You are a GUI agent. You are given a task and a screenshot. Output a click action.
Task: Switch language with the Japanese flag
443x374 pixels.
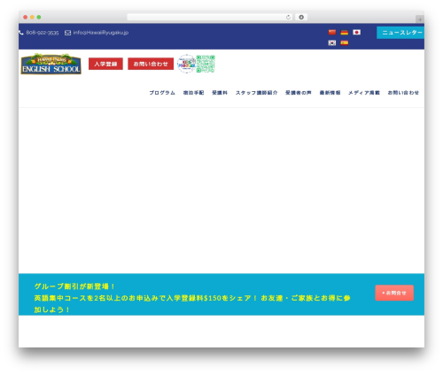357,32
